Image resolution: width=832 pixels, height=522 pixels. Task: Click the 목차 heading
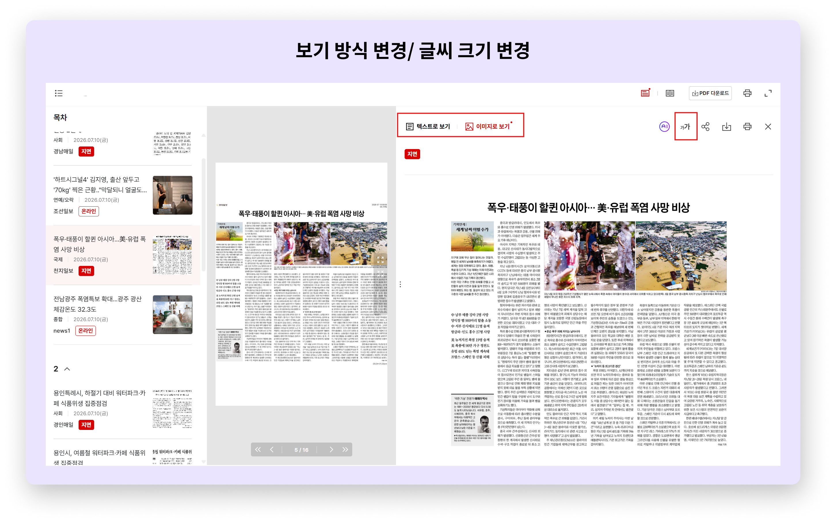(x=60, y=117)
